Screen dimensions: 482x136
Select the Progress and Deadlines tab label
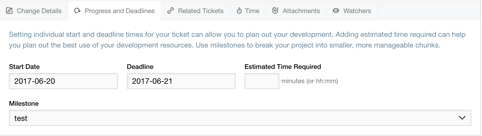point(120,11)
